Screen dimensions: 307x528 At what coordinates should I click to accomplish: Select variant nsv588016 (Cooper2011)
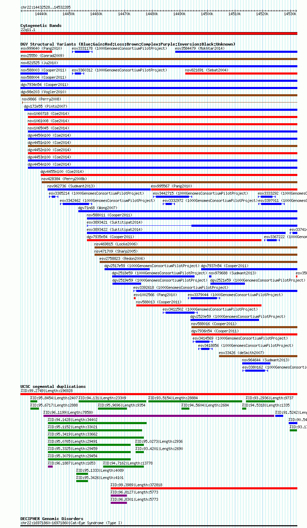(x=244, y=327)
